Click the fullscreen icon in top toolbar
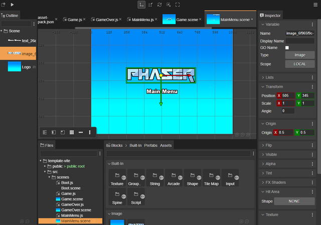 (178, 5)
